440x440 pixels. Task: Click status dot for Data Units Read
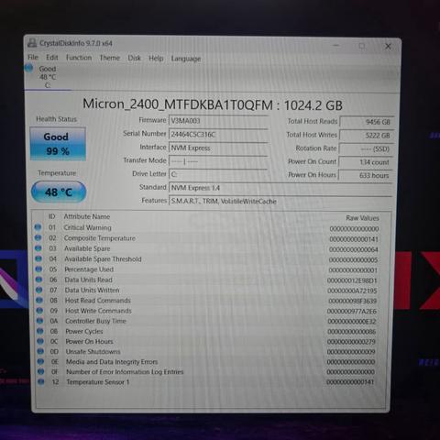tap(38, 280)
